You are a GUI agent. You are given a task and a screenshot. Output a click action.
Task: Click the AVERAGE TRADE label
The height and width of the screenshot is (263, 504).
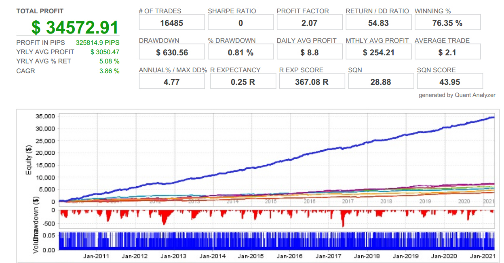(442, 41)
